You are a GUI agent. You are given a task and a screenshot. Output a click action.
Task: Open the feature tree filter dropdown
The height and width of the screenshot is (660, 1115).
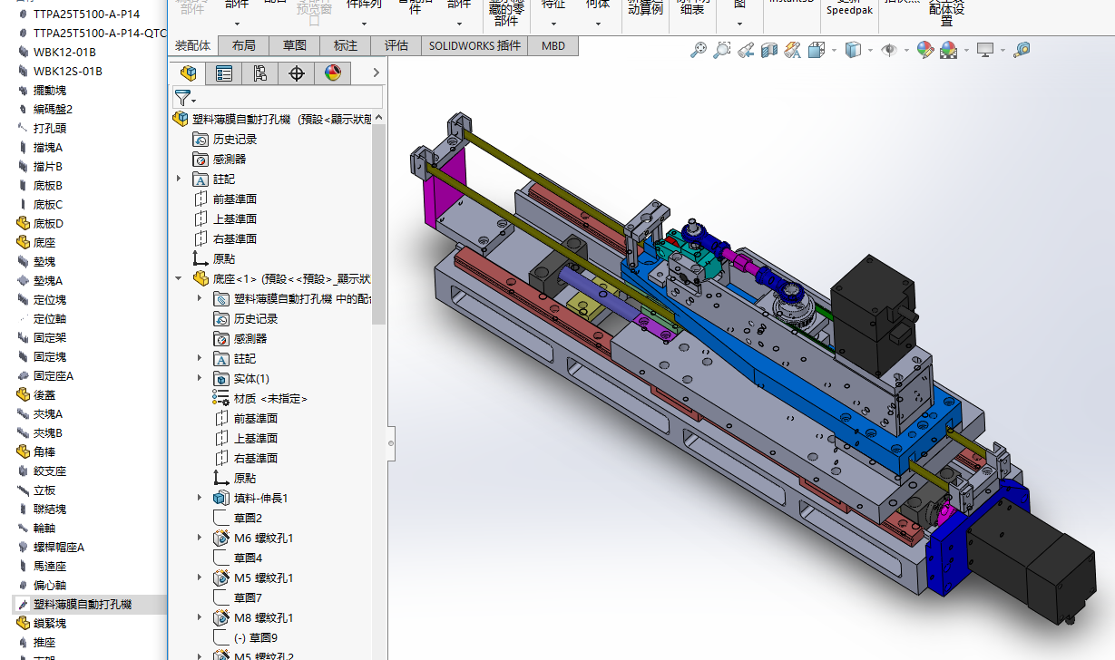click(185, 98)
